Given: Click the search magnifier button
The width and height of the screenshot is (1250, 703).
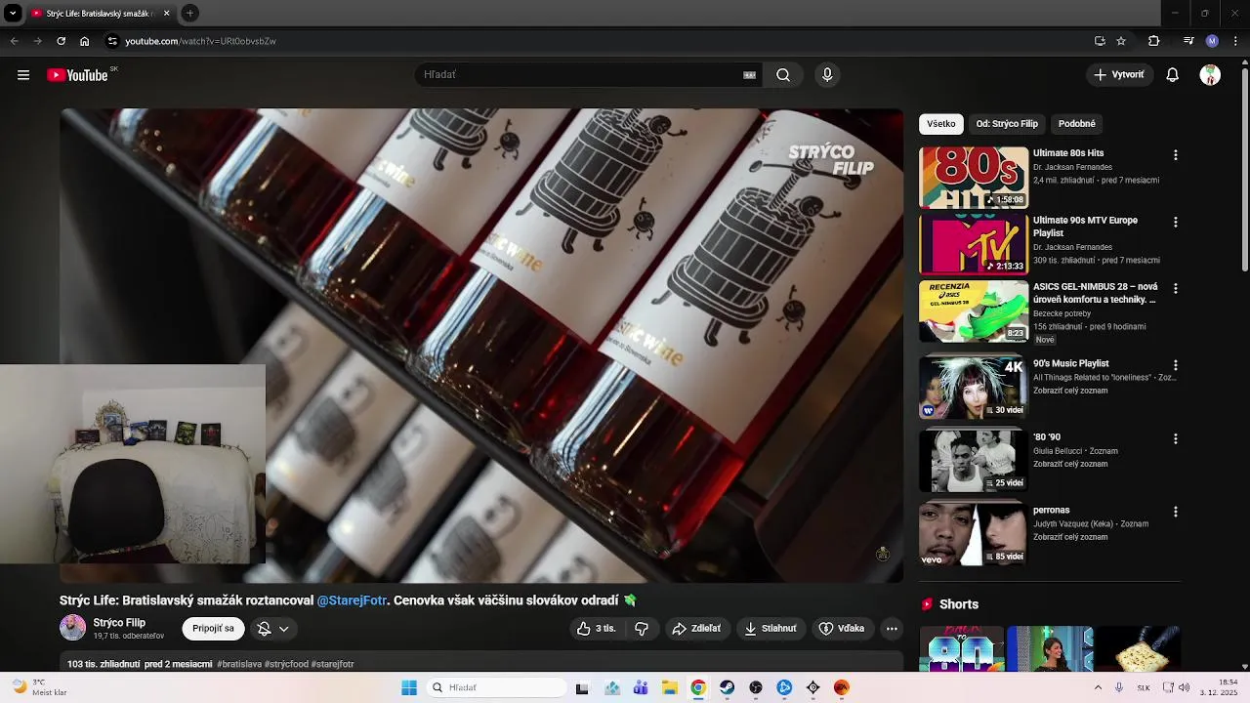Looking at the screenshot, I should [783, 75].
